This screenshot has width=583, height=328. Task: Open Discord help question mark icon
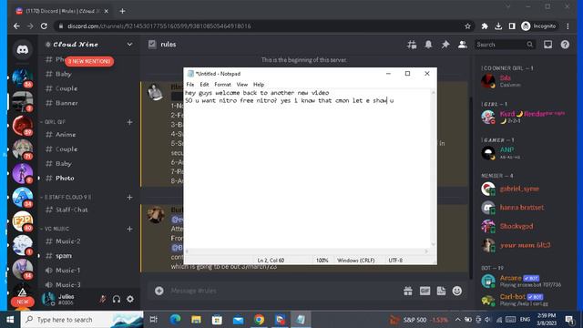pos(565,45)
